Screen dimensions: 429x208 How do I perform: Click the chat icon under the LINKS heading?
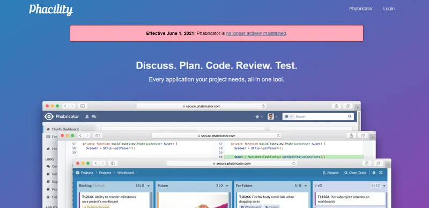click(x=48, y=166)
